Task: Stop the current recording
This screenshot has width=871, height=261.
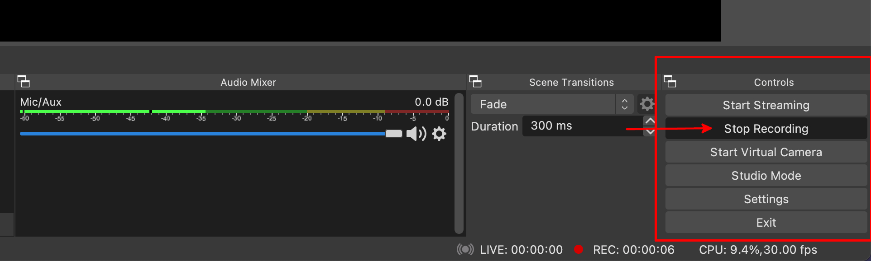Action: coord(766,129)
